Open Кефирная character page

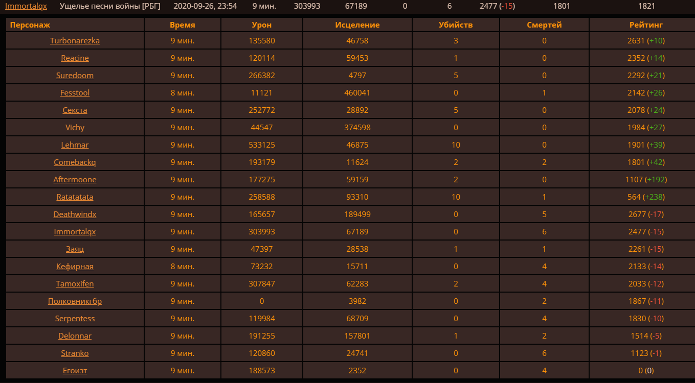coord(75,267)
